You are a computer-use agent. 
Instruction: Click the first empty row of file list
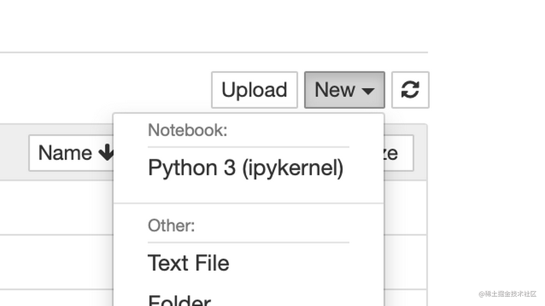(x=57, y=207)
